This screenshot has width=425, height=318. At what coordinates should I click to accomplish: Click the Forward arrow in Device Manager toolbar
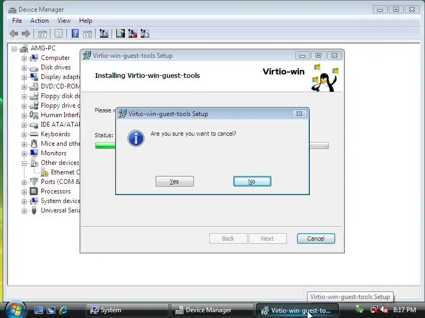pyautogui.click(x=25, y=34)
